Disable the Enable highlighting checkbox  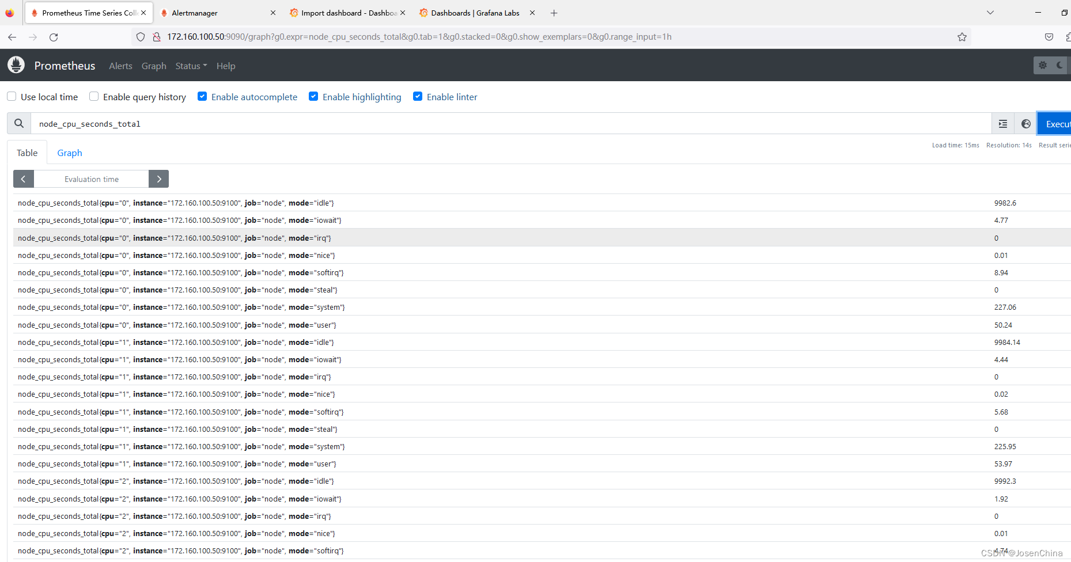tap(313, 96)
